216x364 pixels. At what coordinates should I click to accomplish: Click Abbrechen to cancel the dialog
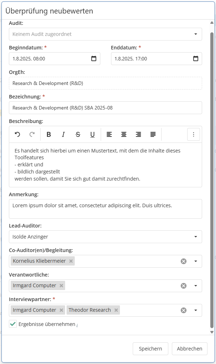point(189,349)
